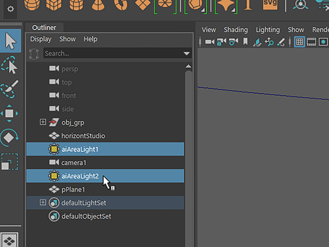This screenshot has width=329, height=247.
Task: Select aiAreaLight1 in Outliner
Action: pyautogui.click(x=105, y=149)
